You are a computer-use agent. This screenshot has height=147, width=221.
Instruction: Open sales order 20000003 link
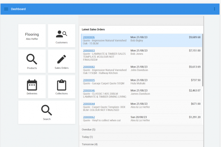(x=89, y=50)
